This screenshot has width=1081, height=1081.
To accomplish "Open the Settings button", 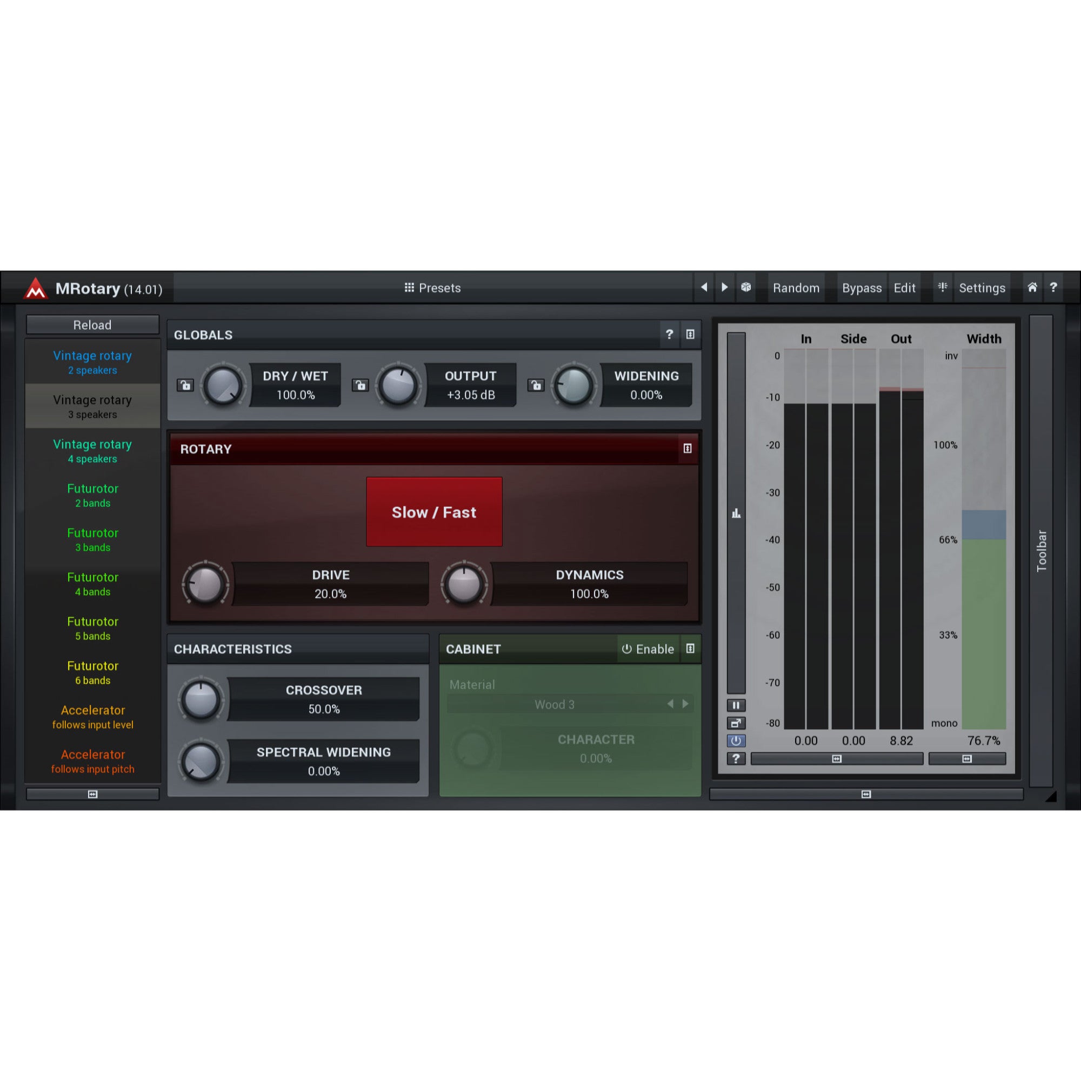I will point(982,288).
